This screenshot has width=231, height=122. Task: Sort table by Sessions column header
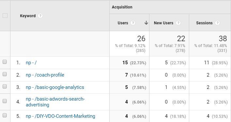[204, 23]
